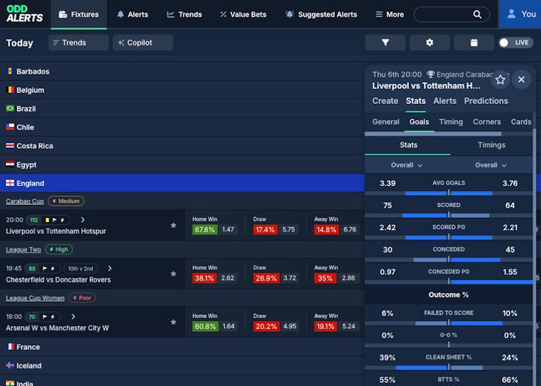The image size is (541, 386).
Task: Star the Chesterfield vs Doncaster Rovers fixture
Action: [174, 273]
